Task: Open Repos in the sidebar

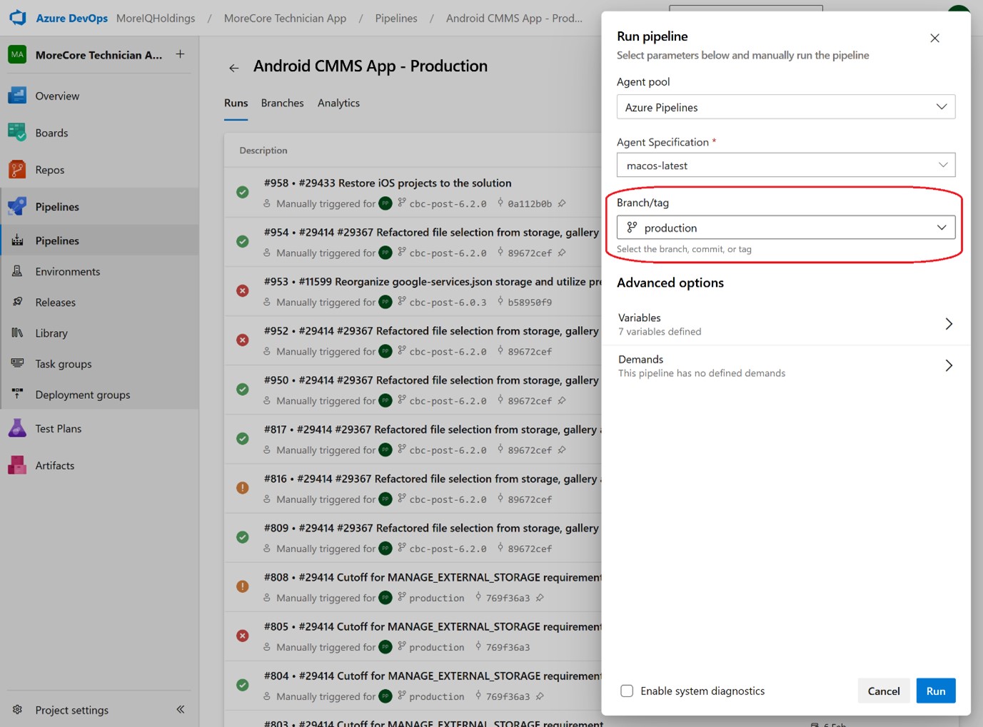Action: point(50,170)
